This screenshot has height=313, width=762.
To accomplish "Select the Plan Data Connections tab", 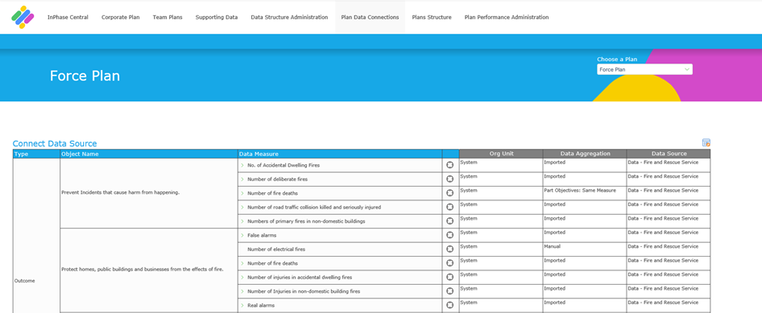I will 370,17.
